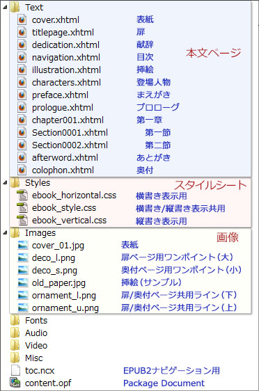The height and width of the screenshot is (391, 259).
Task: Click the prologue.xhtml file icon
Action: (x=22, y=107)
